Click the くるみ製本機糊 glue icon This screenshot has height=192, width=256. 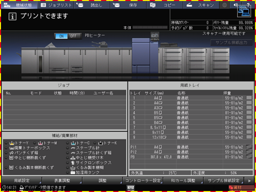tap(73, 168)
